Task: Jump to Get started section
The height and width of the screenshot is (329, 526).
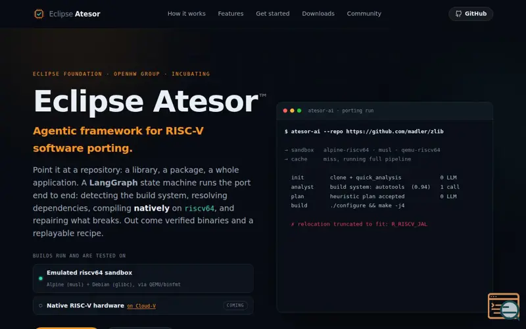Action: [273, 14]
